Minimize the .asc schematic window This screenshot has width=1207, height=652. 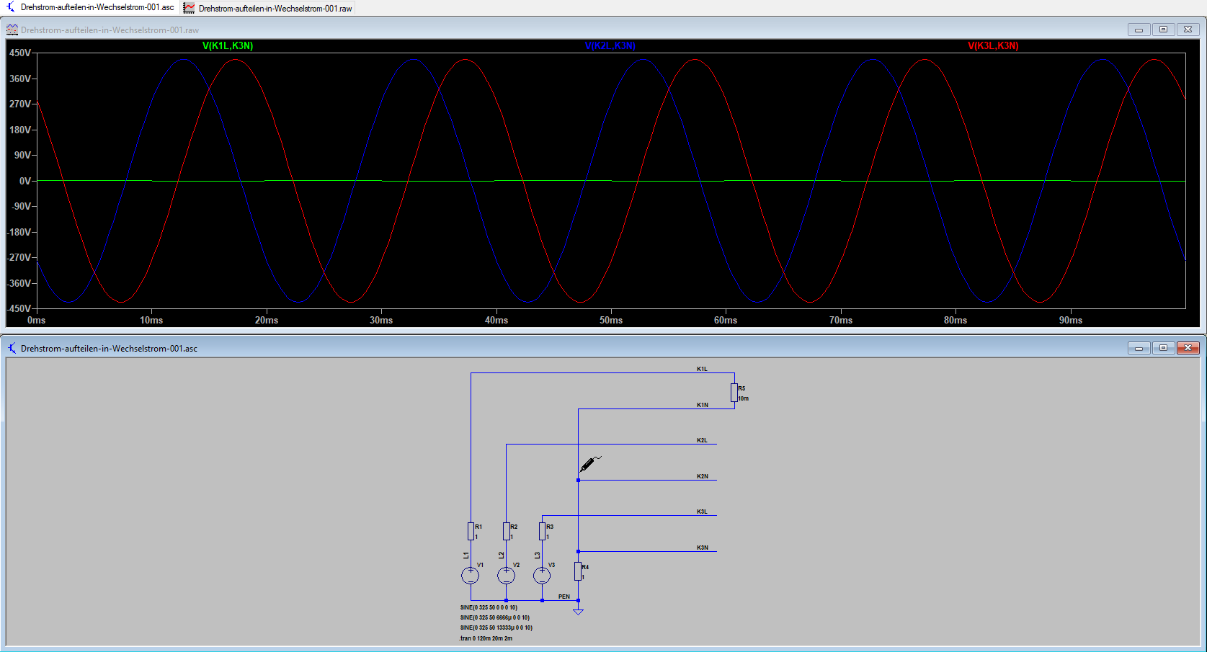1139,348
